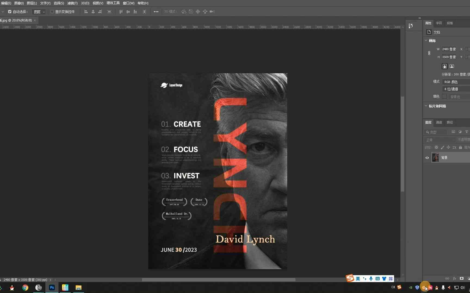Close the jpg document tab
The width and height of the screenshot is (470, 293).
click(35, 20)
